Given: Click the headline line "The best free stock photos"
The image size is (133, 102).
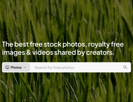Looking at the screenshot, I should coord(44,44).
